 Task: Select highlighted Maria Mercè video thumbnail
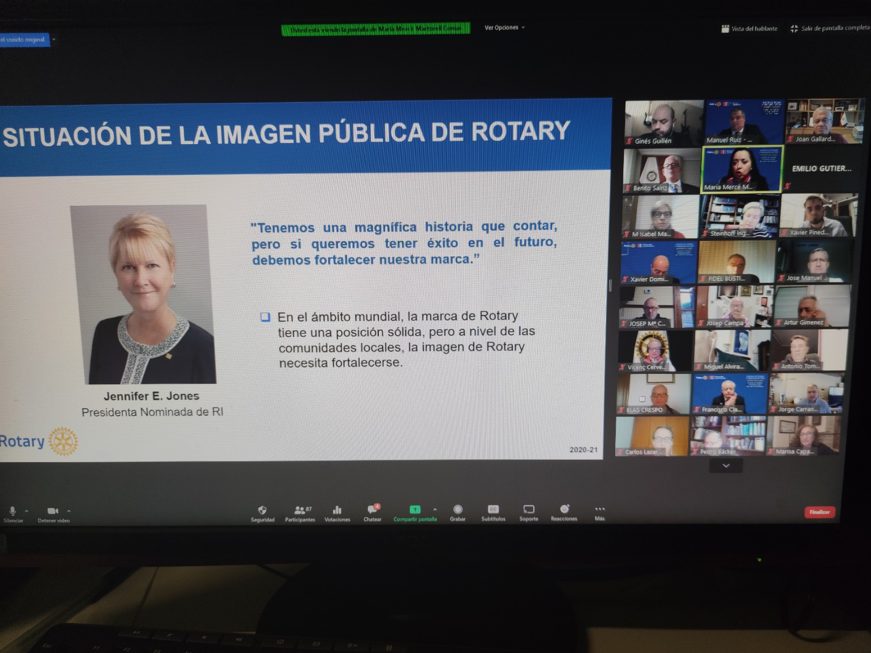pos(743,169)
